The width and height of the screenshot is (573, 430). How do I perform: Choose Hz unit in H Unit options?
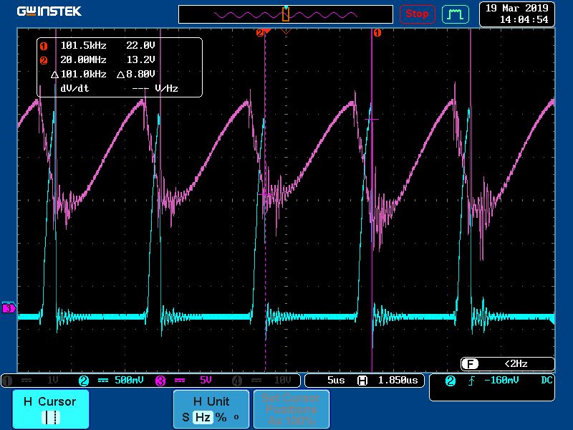[203, 417]
